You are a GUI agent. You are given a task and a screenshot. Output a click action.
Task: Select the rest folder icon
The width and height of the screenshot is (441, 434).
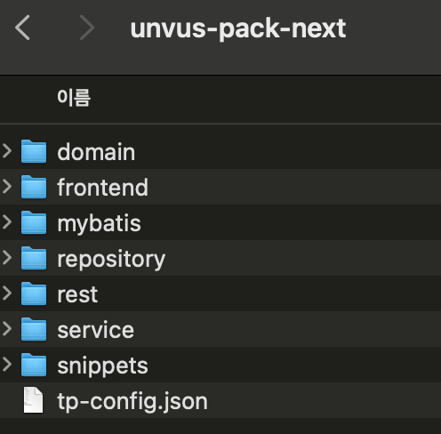(x=34, y=293)
